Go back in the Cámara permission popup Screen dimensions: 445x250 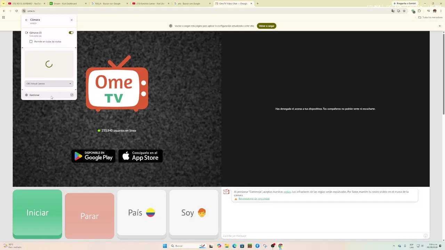[26, 20]
